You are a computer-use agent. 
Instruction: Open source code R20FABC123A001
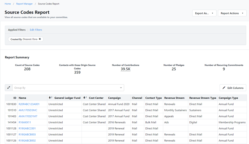tap(29, 104)
